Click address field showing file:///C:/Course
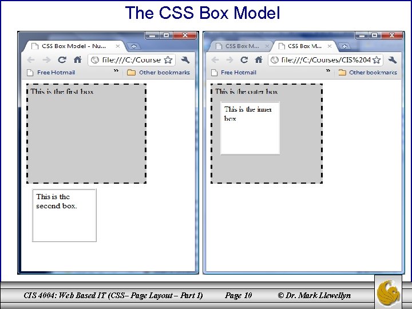The height and width of the screenshot is (309, 412). 132,60
